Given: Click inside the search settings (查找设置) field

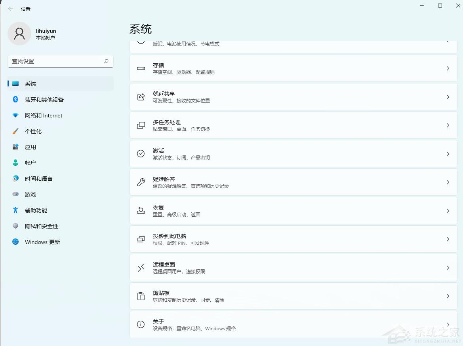Looking at the screenshot, I should click(55, 61).
